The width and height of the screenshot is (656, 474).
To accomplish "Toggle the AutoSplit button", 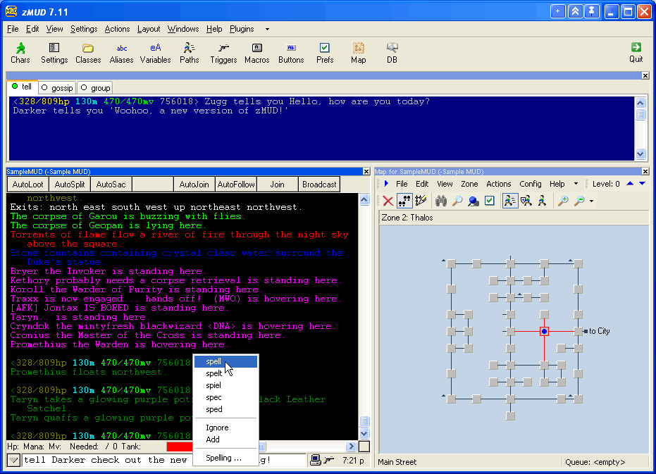I will click(69, 185).
